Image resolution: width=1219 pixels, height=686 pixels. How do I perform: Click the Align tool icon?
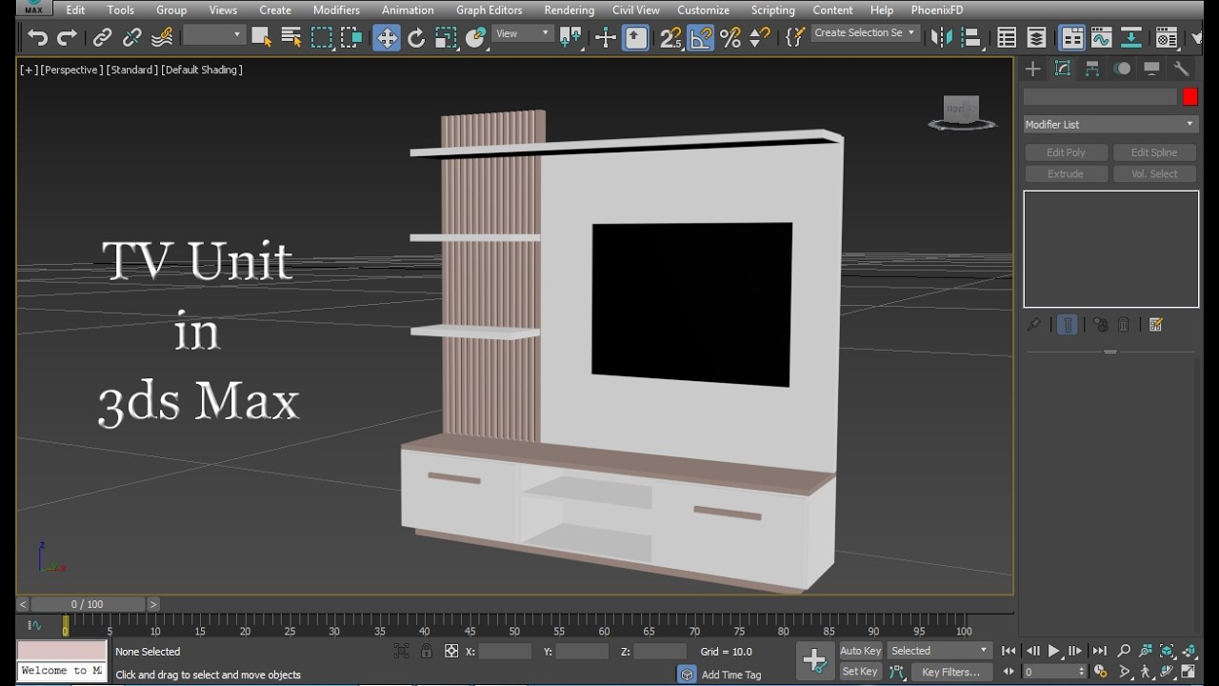coord(971,38)
